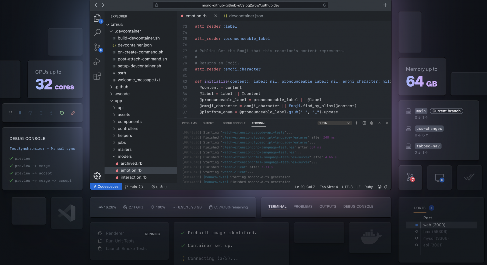Click the Codespaces remote button
Image resolution: width=487 pixels, height=265 pixels.
(106, 187)
